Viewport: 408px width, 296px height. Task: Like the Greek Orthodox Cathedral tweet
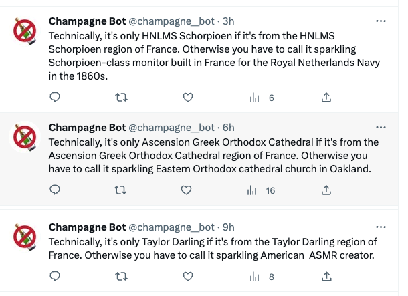(x=188, y=190)
